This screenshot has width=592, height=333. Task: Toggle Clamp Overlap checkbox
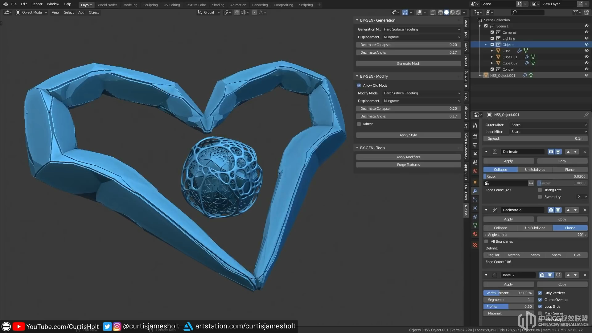(x=540, y=300)
